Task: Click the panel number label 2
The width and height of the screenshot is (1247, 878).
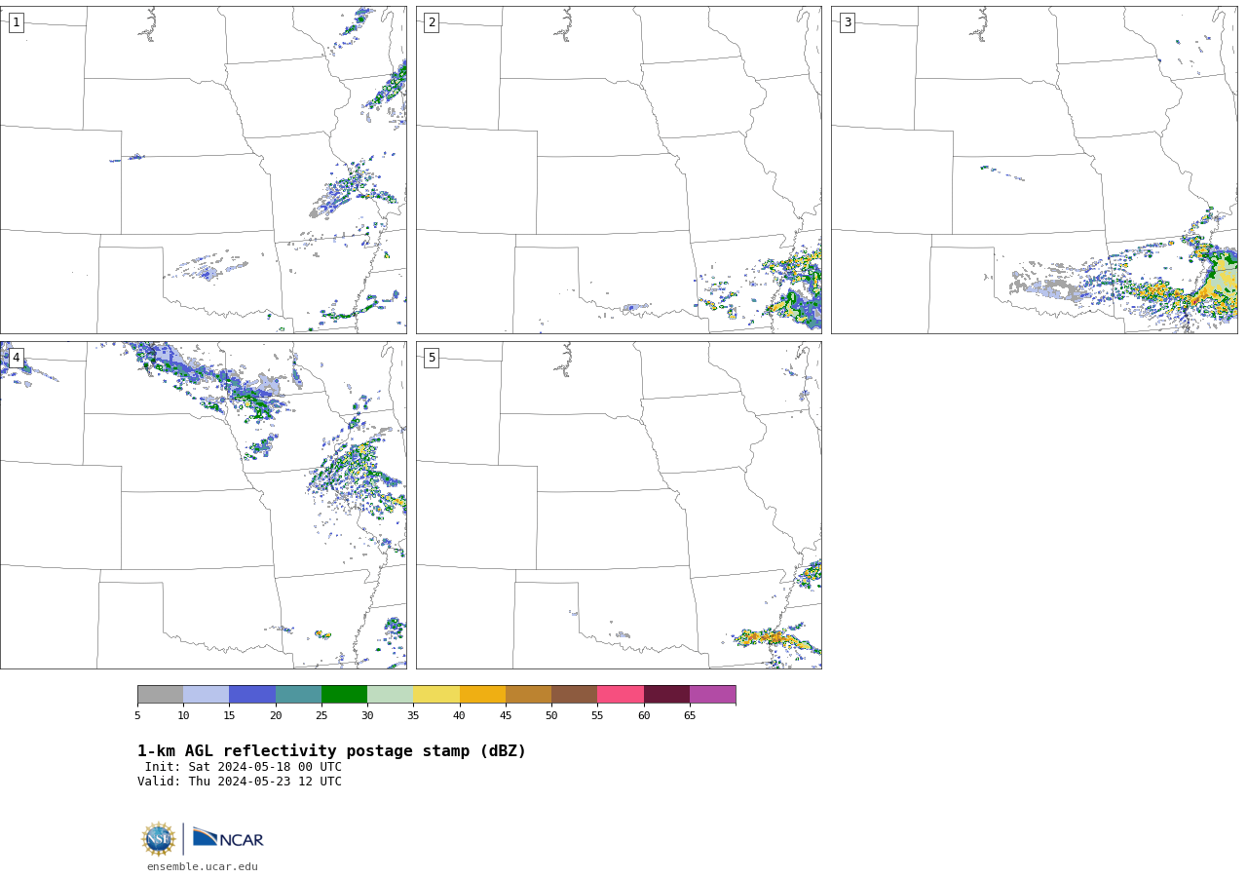Action: pyautogui.click(x=432, y=22)
